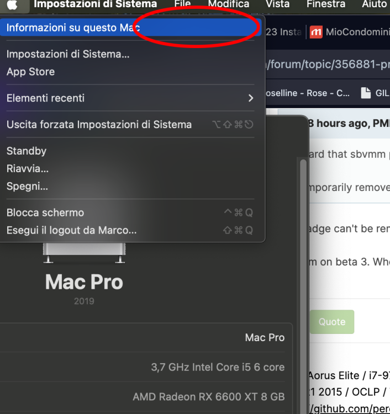
Task: Open the Roselline - Rose bookmark in browser
Action: point(308,93)
